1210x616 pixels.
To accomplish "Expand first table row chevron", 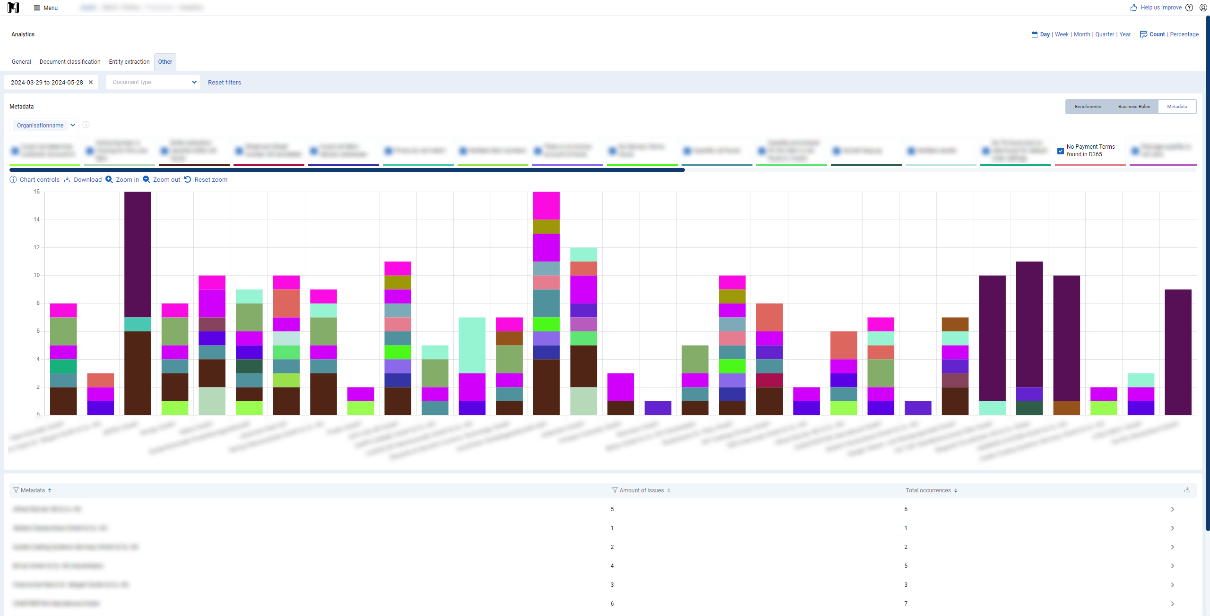I will (1173, 509).
